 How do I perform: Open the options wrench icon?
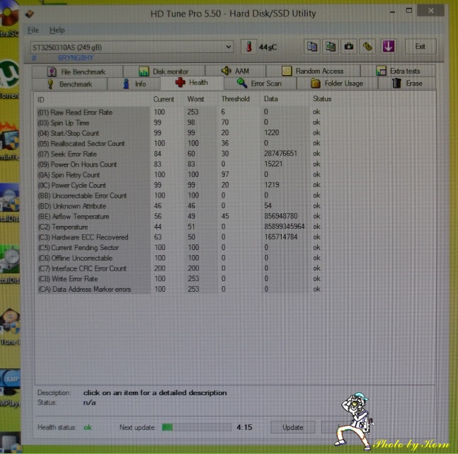(367, 47)
